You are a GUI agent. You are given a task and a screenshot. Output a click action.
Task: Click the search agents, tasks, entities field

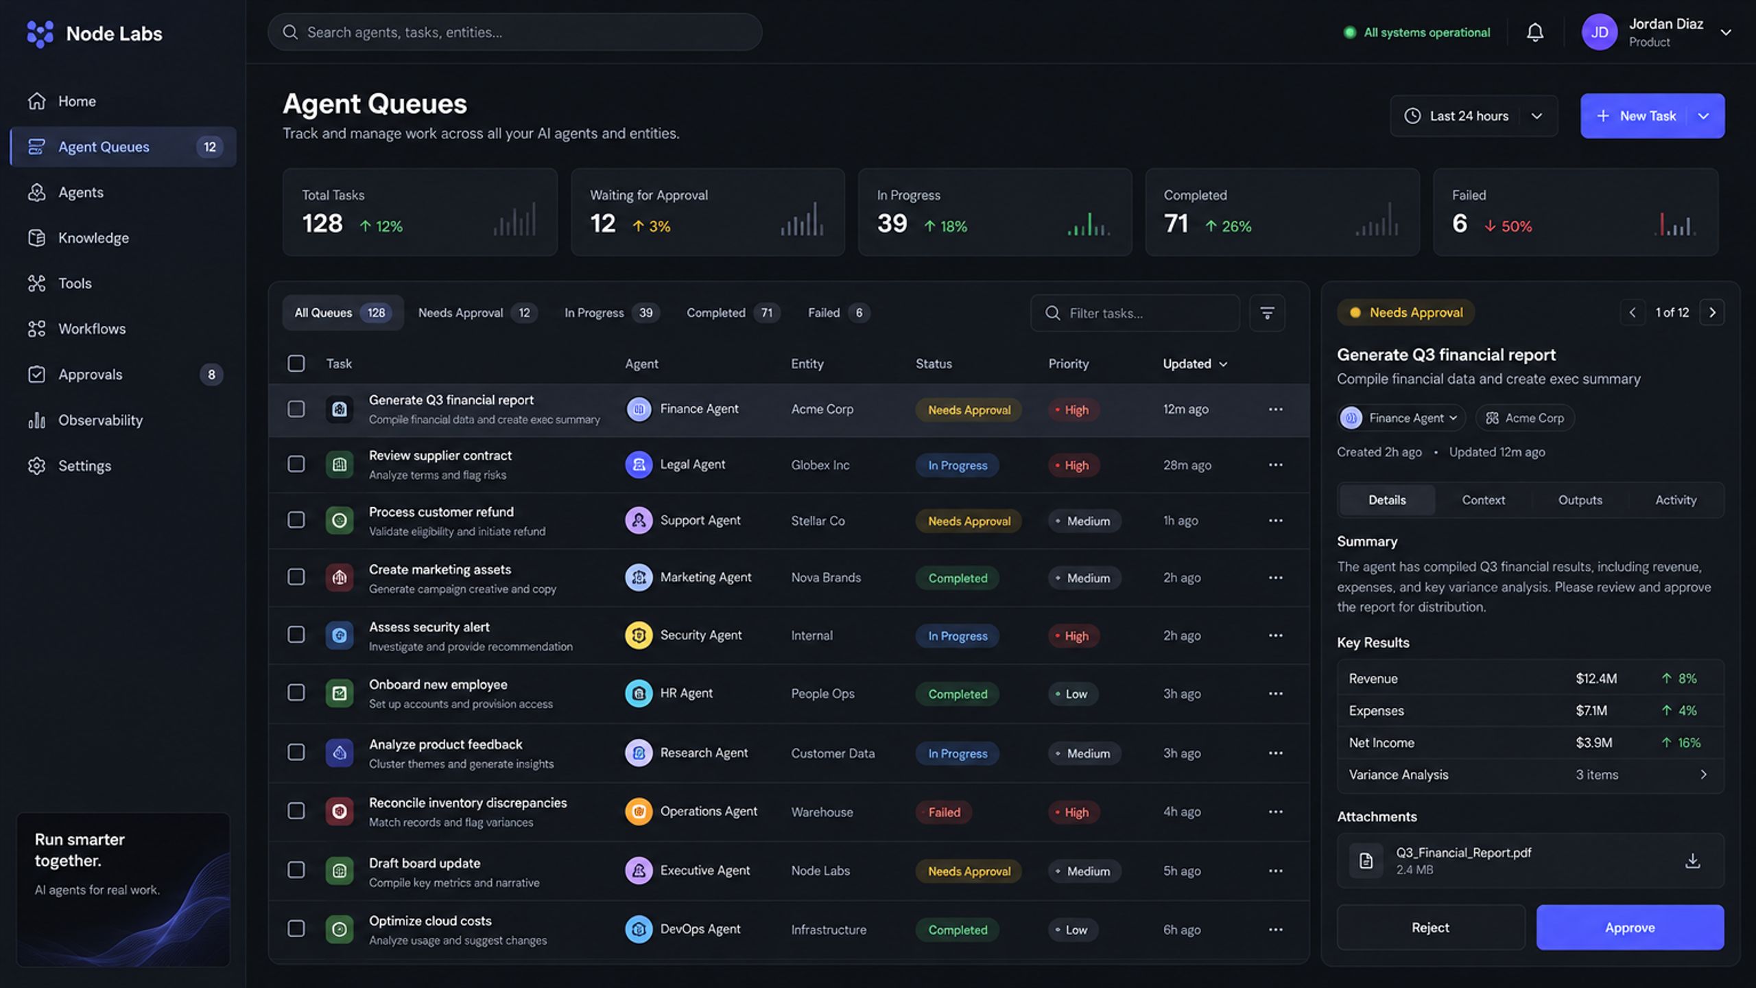(514, 32)
